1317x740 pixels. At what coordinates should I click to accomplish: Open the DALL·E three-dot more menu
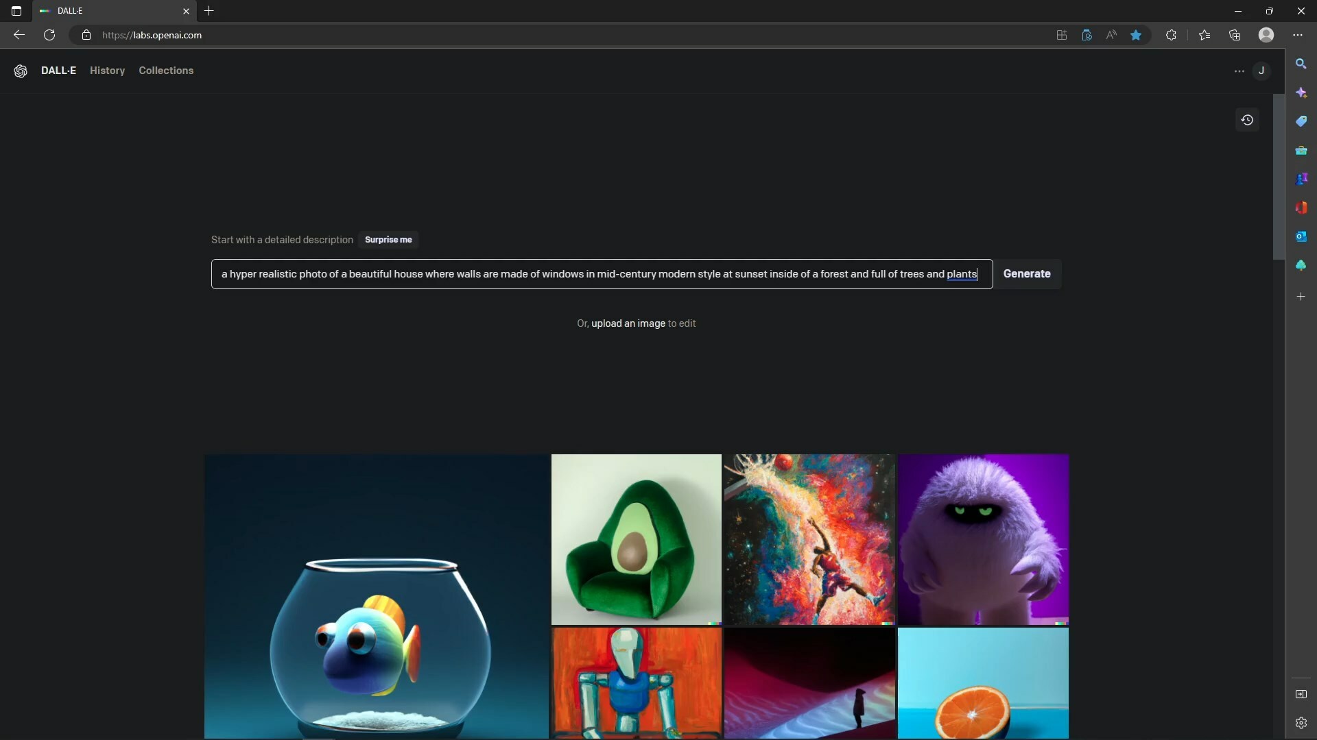(1239, 71)
